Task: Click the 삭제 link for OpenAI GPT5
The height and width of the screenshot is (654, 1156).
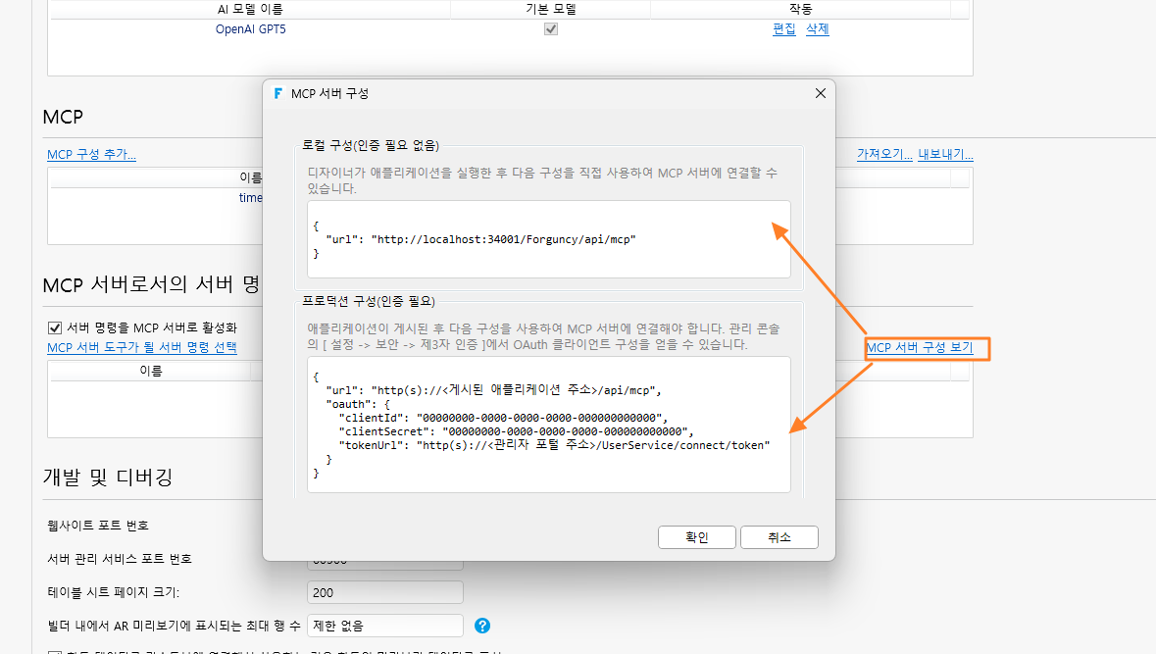Action: click(x=817, y=28)
